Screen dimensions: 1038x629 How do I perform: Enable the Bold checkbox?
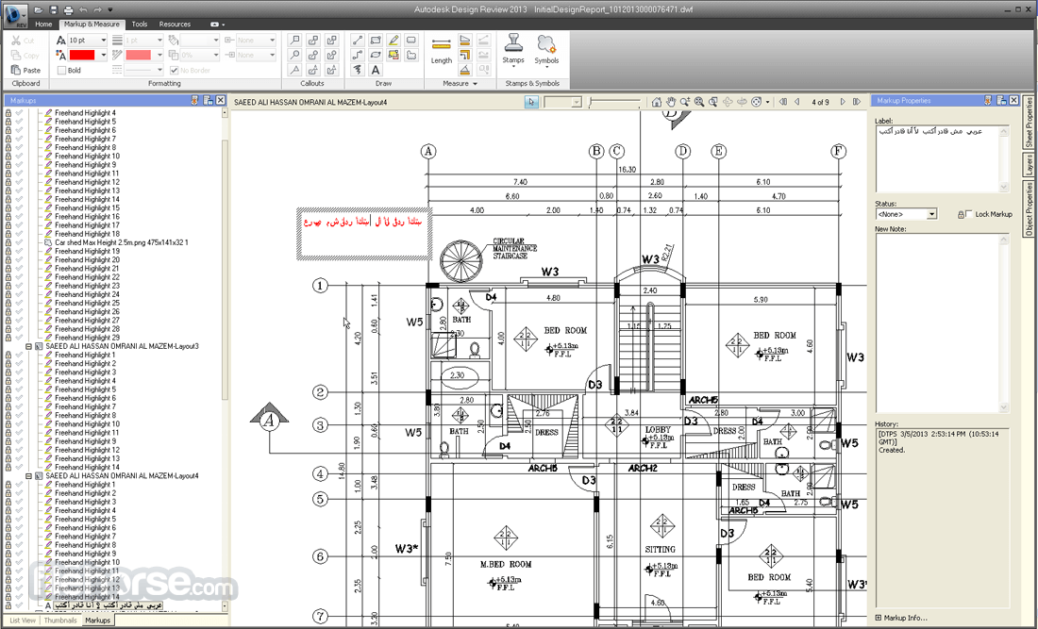coord(61,70)
